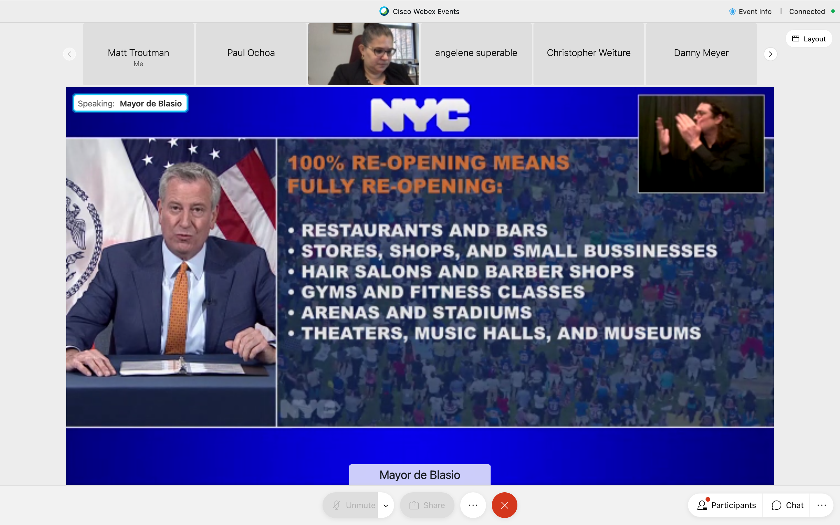Viewport: 840px width, 525px height.
Task: Click the Mayor de Blasio name label
Action: (420, 475)
